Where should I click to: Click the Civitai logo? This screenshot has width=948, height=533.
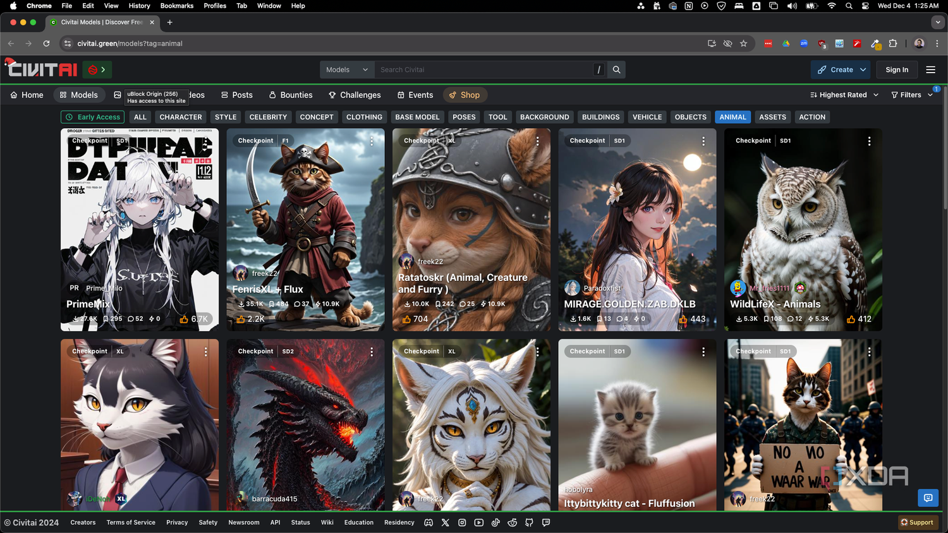[41, 68]
